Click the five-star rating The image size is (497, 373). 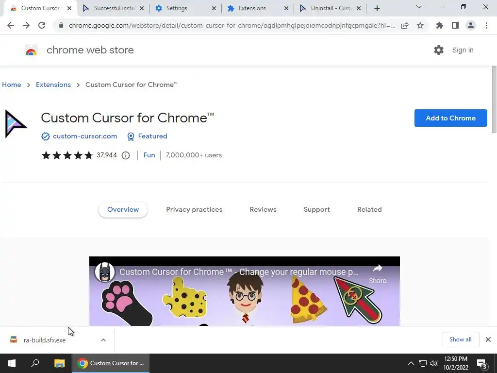tap(67, 155)
